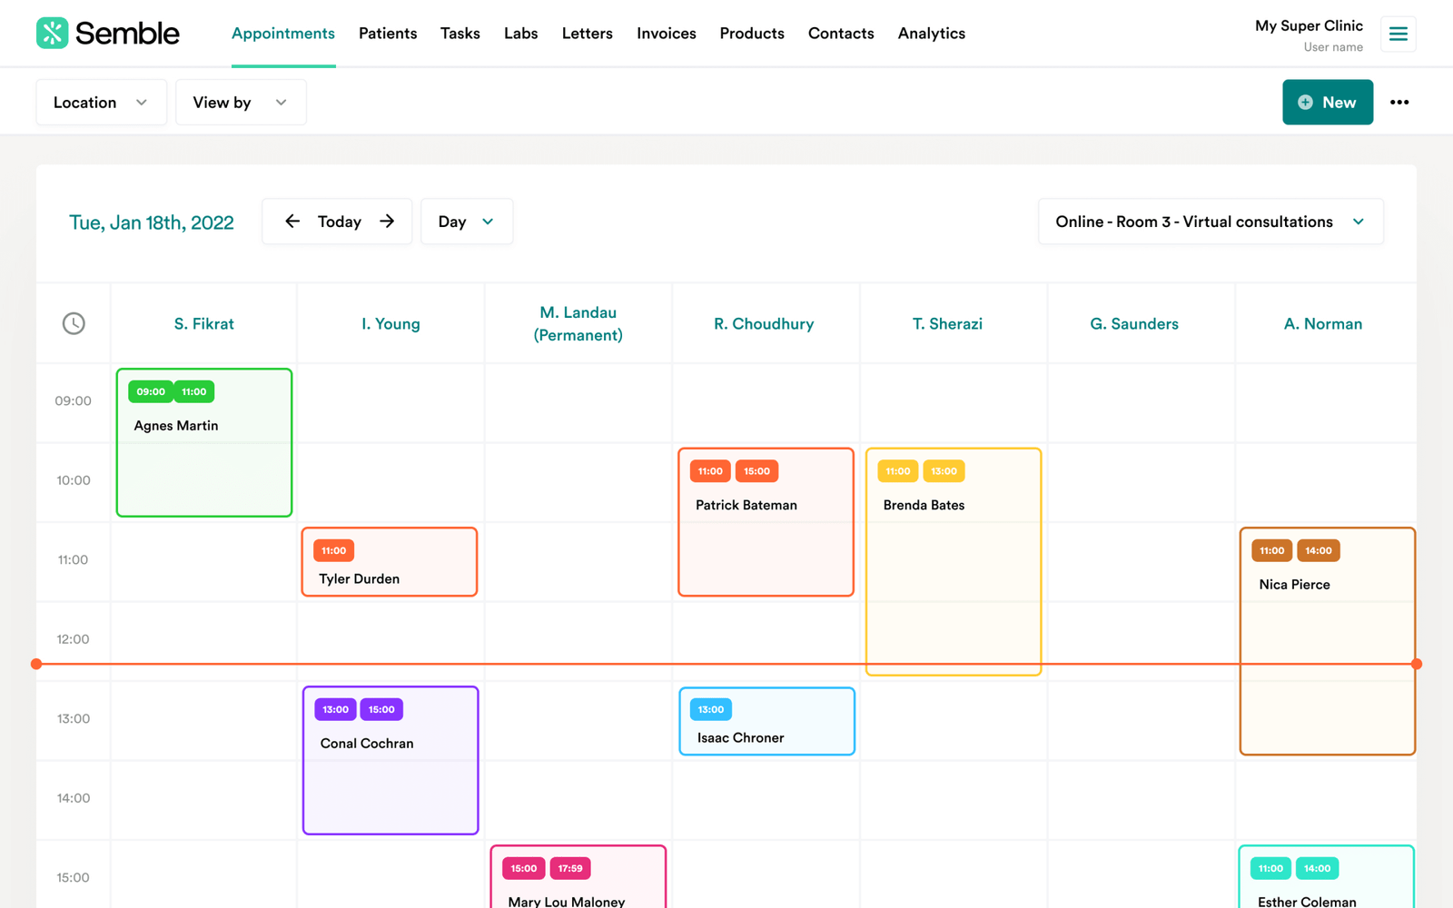
Task: Click the clock icon in calendar header
Action: click(74, 323)
